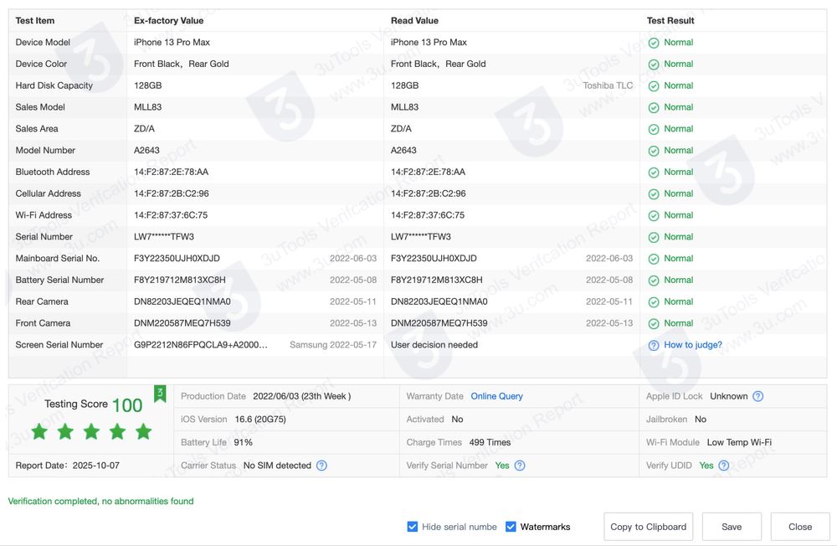Select the Ex-factory Value column header
Image resolution: width=837 pixels, height=546 pixels.
pos(169,21)
